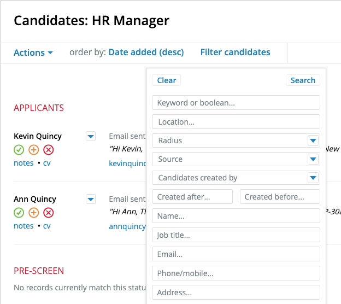Expand the Radius dropdown
Viewport: 341px width, 304px height.
coord(313,141)
